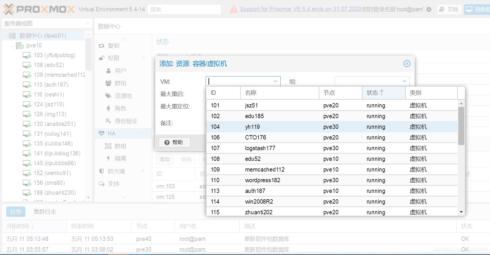Image resolution: width=490 pixels, height=255 pixels.
Task: Collapse the pve10 tree node
Action: tap(13, 45)
